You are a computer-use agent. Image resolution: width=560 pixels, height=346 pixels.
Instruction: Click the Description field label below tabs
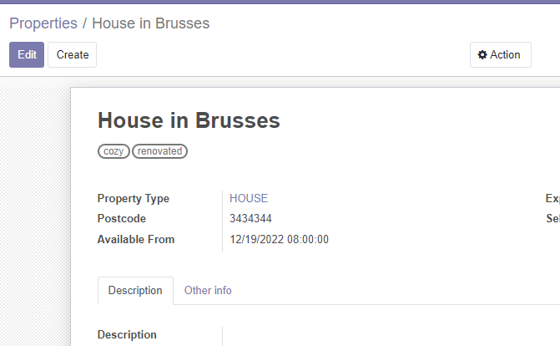(127, 334)
